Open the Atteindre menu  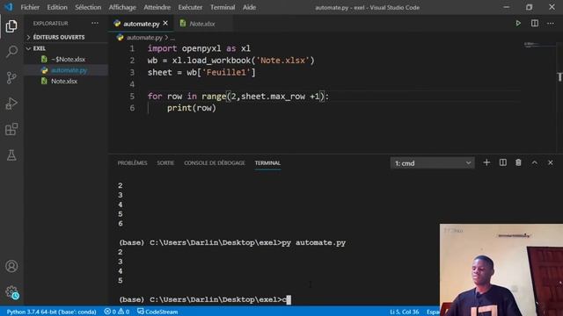[x=157, y=7]
